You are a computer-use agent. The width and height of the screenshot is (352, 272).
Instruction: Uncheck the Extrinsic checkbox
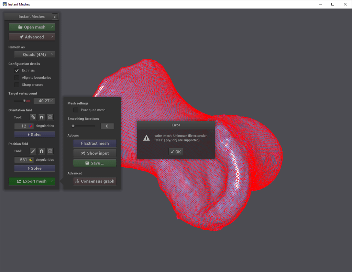point(17,70)
